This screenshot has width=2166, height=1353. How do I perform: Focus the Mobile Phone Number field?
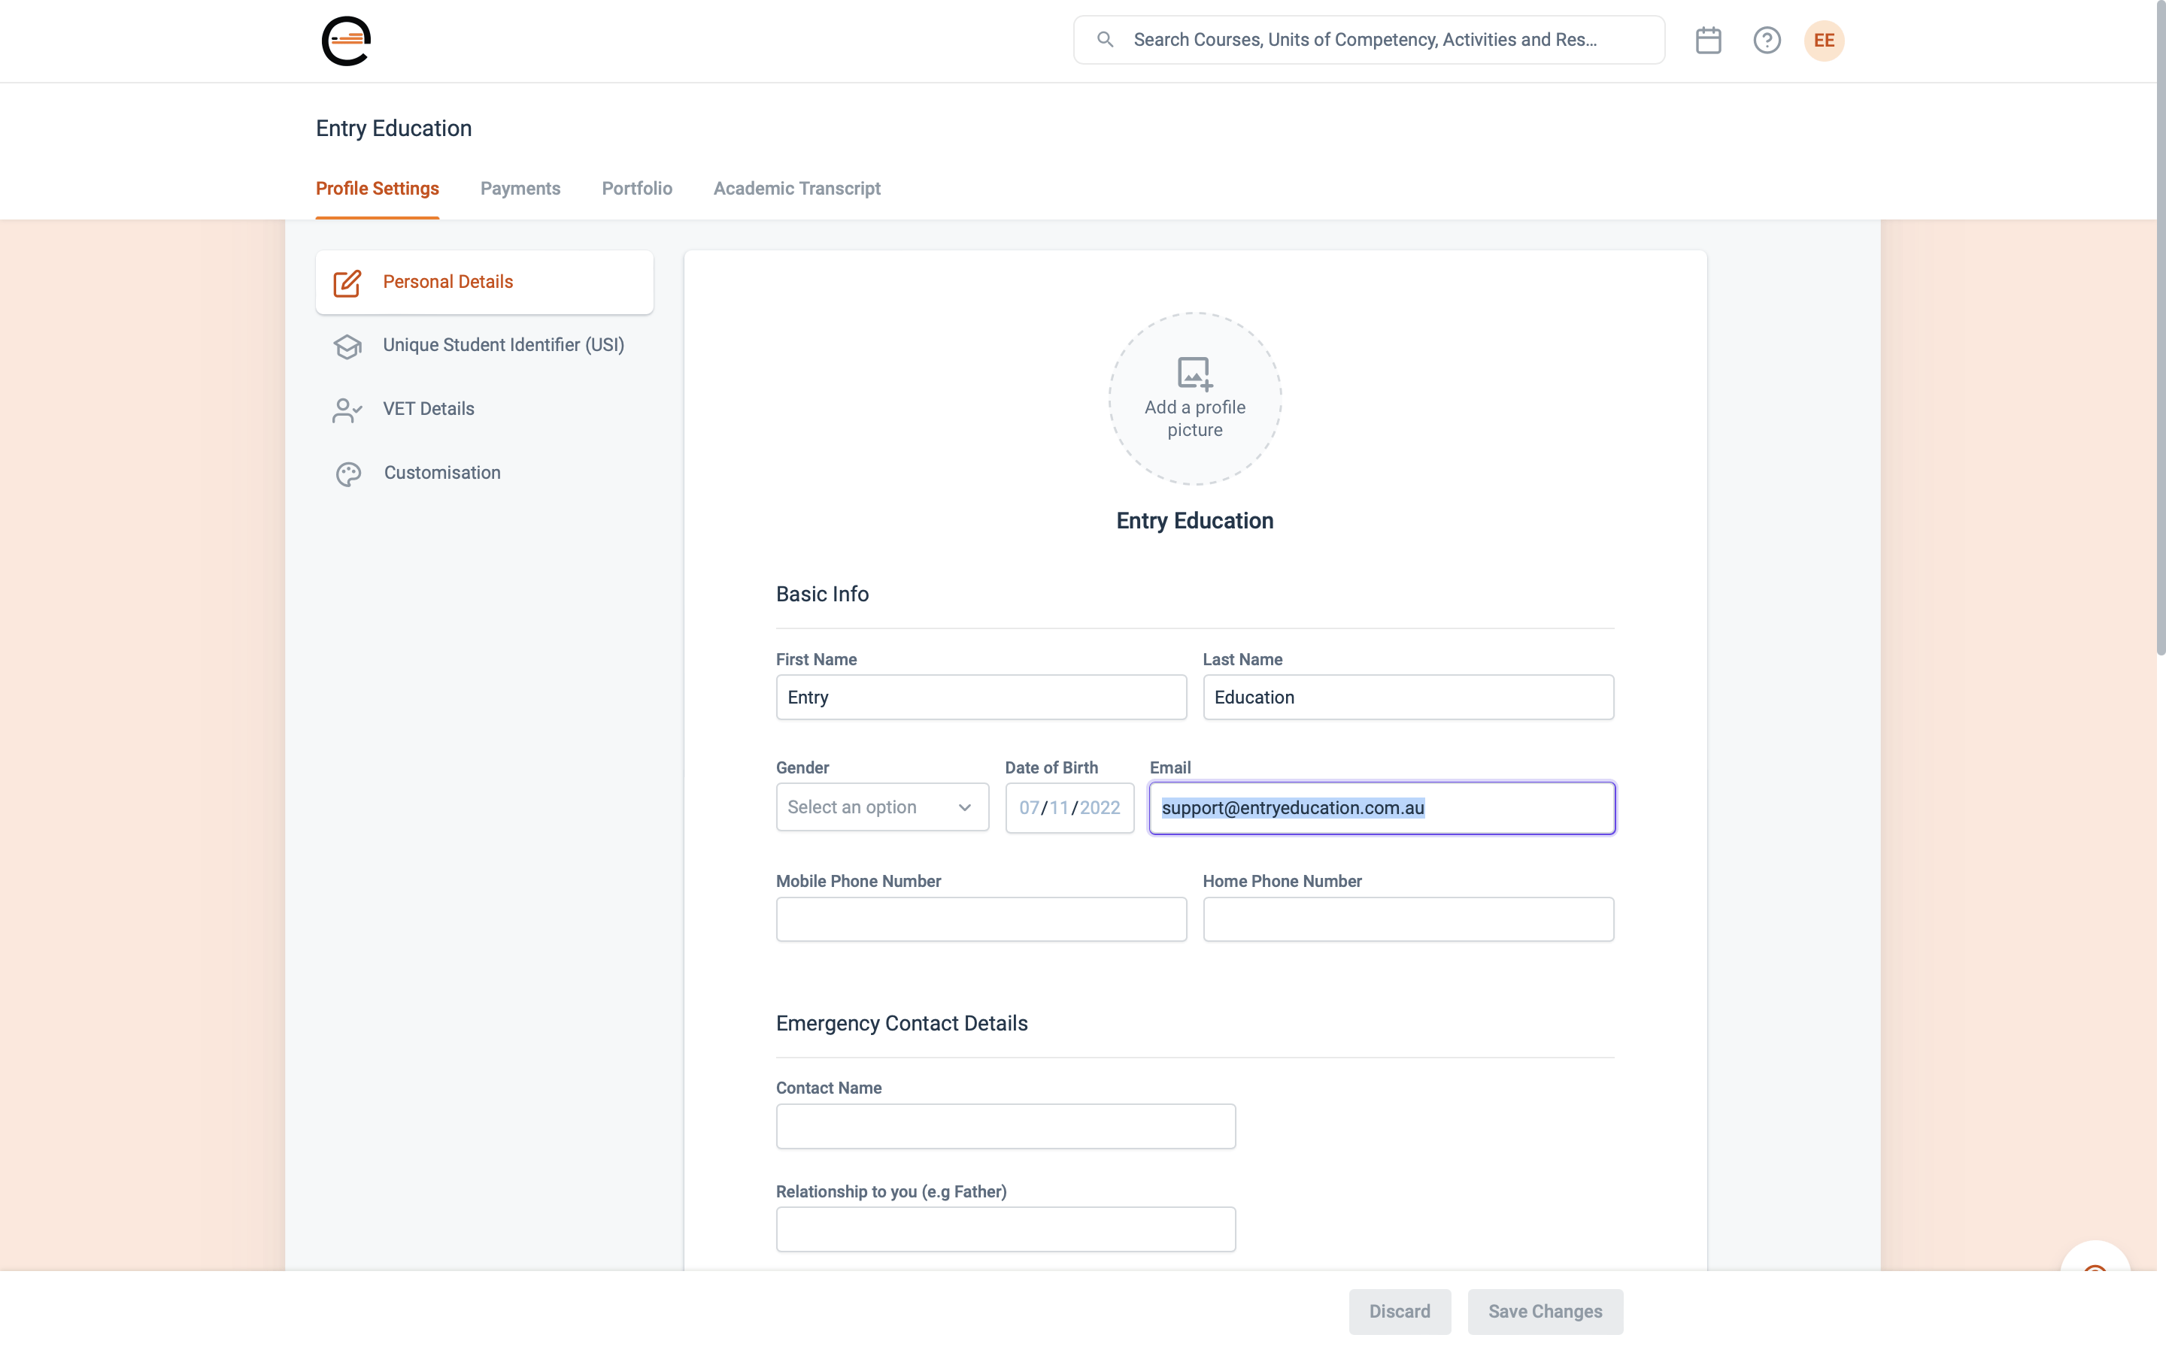[x=981, y=919]
